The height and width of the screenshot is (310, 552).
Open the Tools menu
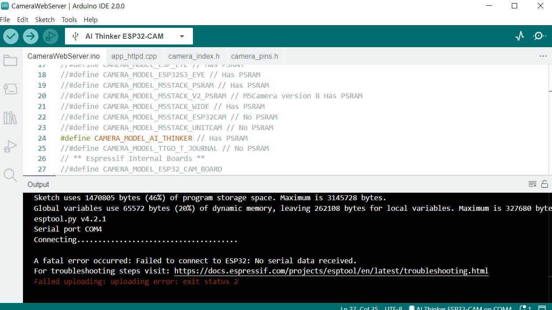pos(69,20)
